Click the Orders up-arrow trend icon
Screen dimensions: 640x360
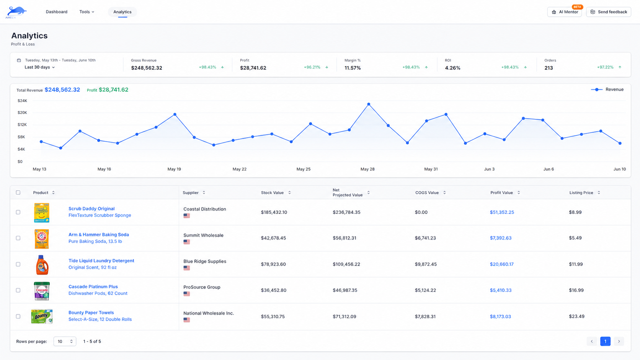(620, 67)
